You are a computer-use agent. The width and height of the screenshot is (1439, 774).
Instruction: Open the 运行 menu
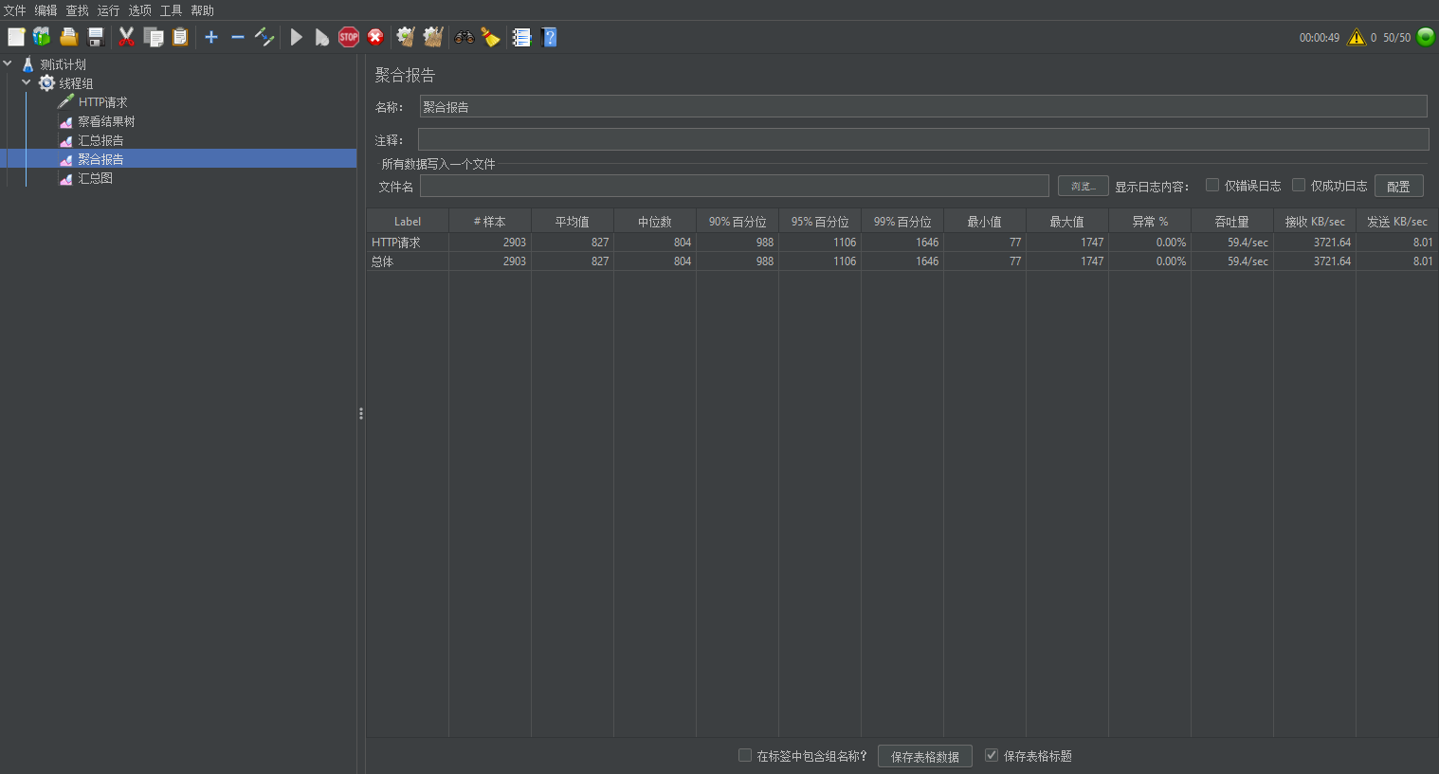point(109,10)
